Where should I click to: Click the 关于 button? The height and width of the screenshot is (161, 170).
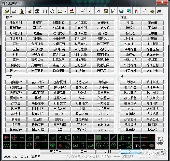tap(83, 152)
